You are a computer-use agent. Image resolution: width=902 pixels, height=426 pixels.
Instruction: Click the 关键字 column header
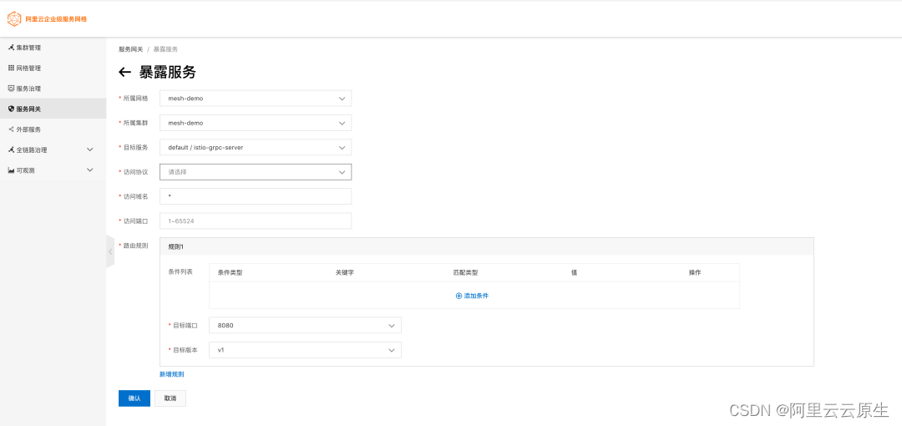pyautogui.click(x=345, y=273)
